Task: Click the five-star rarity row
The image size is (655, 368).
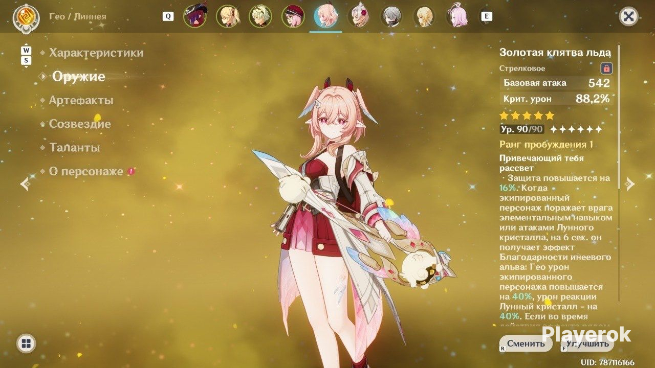Action: pos(527,115)
